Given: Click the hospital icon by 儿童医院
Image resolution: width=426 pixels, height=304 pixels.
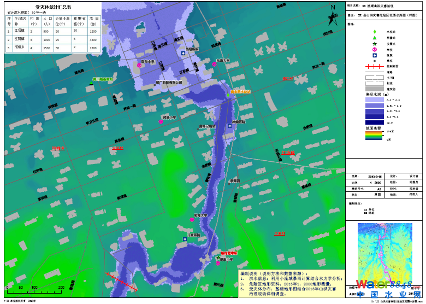Looking at the screenshot, I should click(x=185, y=239).
